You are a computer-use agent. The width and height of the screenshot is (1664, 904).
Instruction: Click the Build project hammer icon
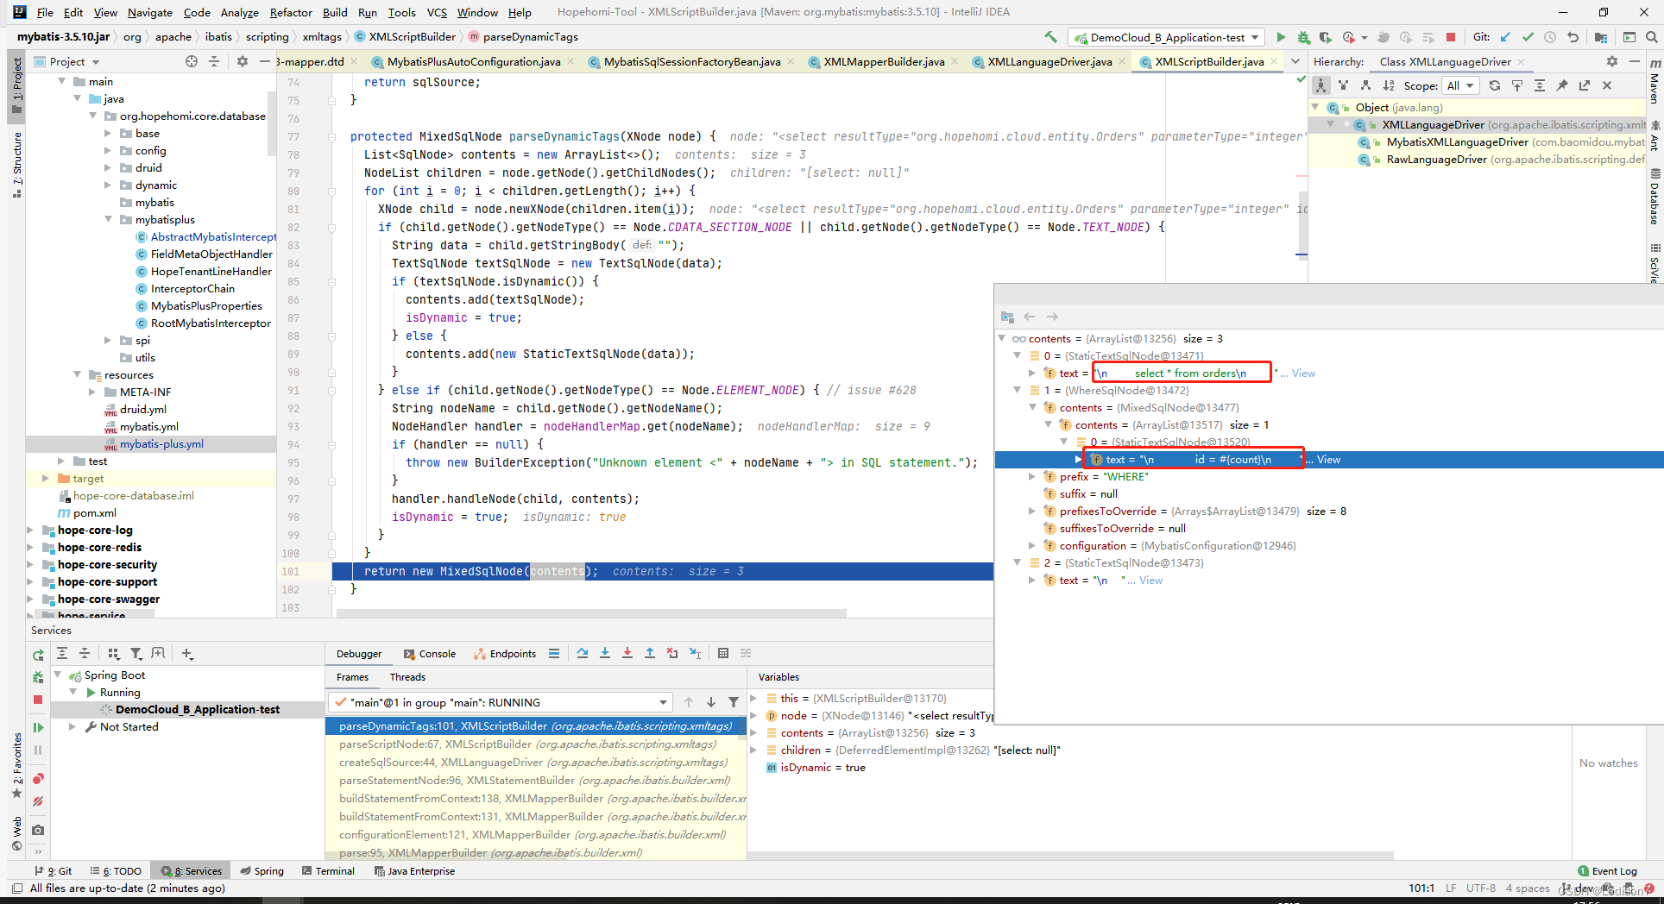click(x=1050, y=37)
